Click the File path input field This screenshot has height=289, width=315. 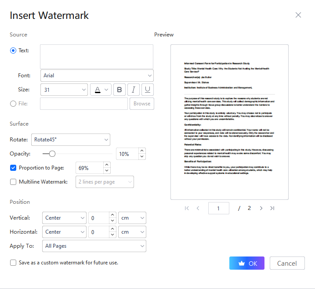tap(84, 104)
